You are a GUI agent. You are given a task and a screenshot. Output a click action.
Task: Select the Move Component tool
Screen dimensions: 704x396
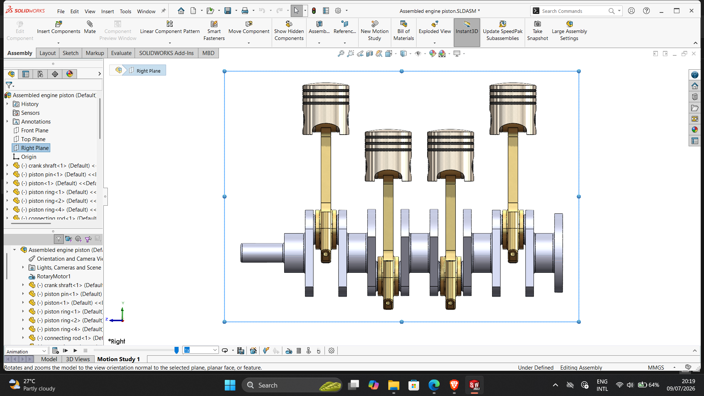[x=249, y=28]
